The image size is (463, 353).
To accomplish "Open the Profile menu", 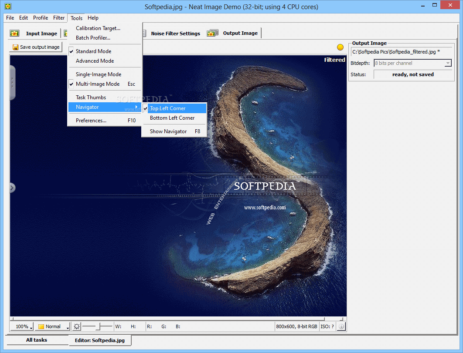I will (41, 18).
